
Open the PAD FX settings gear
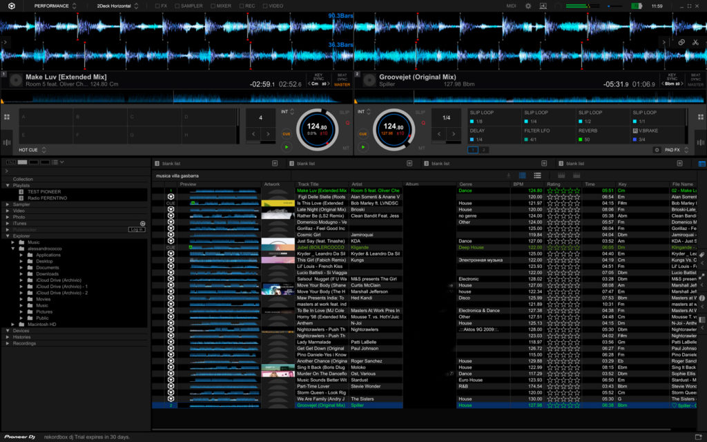[x=657, y=149]
